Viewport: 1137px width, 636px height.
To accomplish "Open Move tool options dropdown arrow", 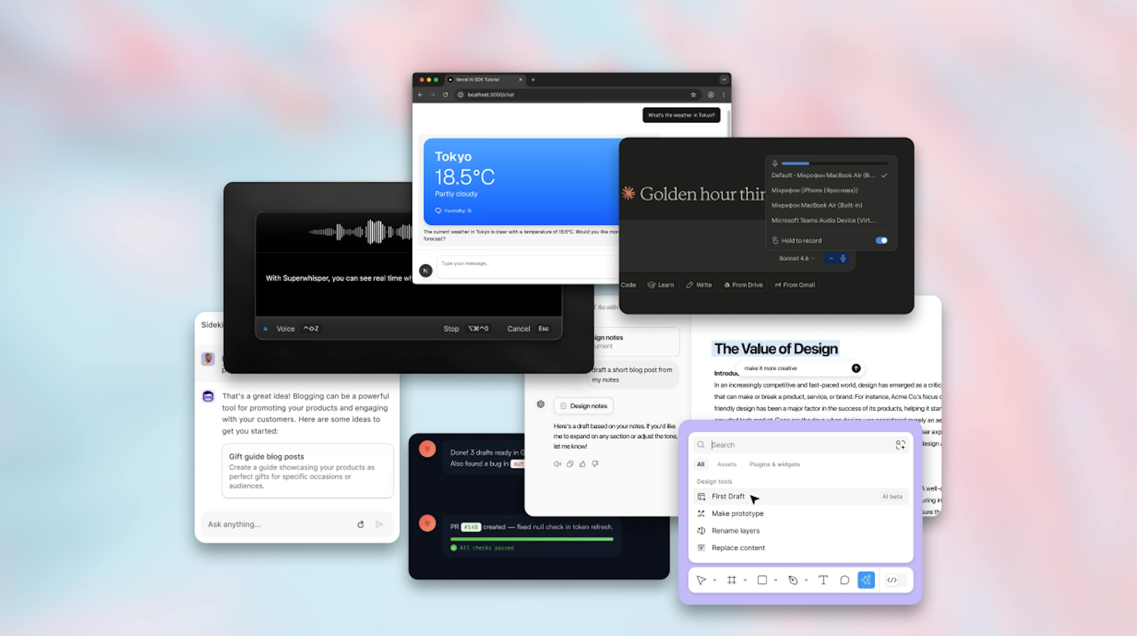I will (714, 580).
